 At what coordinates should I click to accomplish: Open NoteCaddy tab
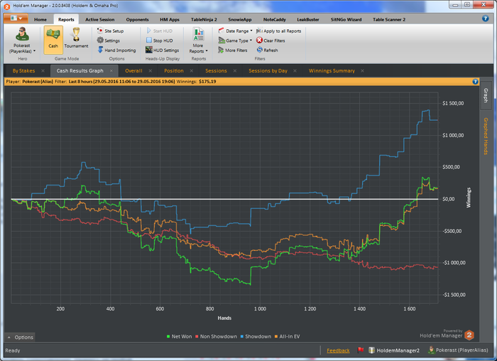(x=275, y=19)
